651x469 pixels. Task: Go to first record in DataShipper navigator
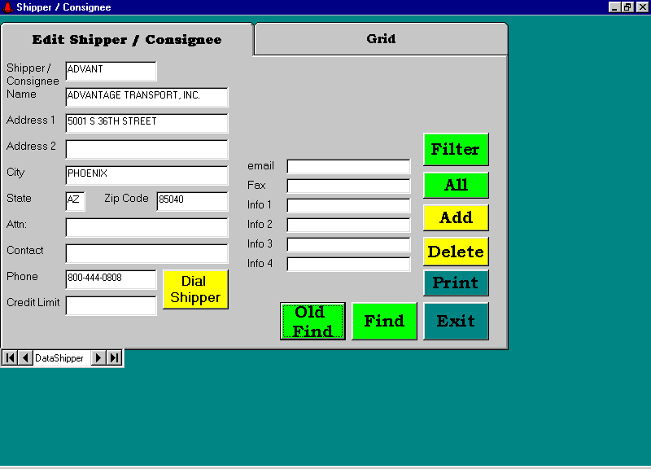click(x=10, y=358)
